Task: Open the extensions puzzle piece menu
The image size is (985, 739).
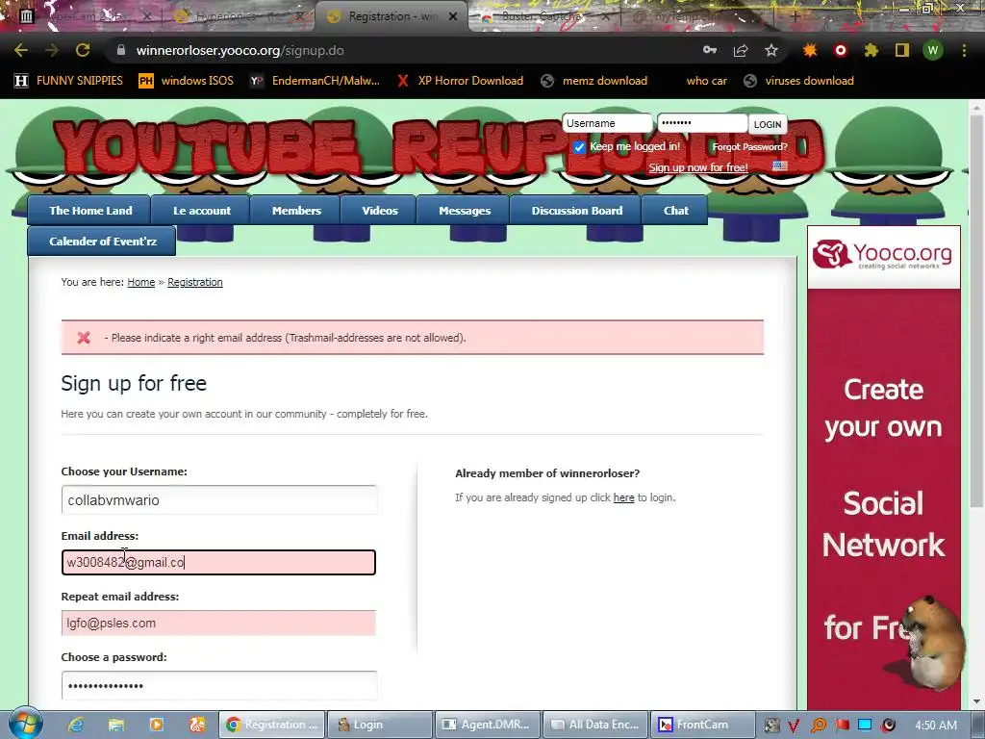Action: click(x=871, y=50)
